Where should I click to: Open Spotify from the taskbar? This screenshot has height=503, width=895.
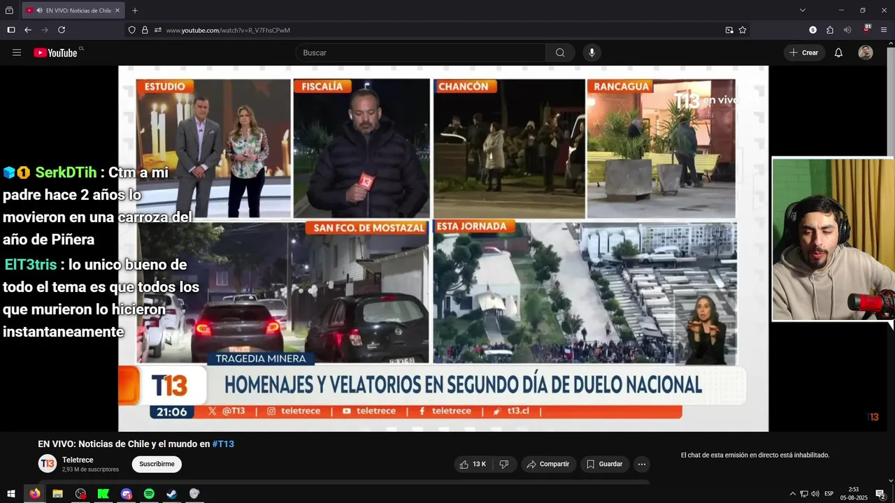pos(149,494)
